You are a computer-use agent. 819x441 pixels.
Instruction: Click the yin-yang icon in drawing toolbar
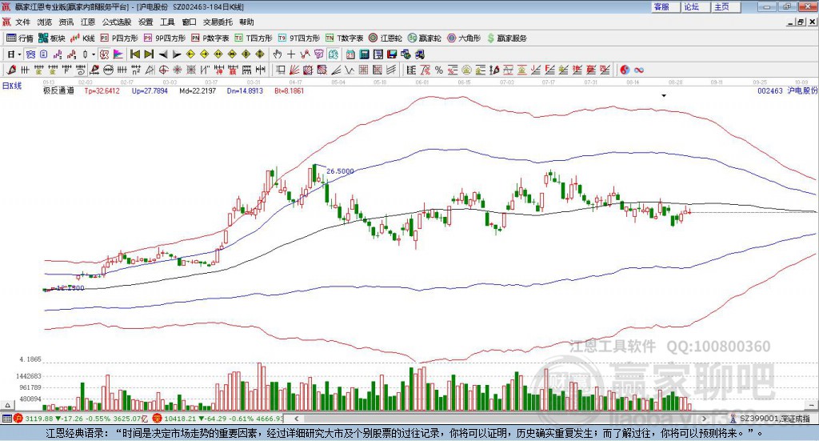(625, 70)
